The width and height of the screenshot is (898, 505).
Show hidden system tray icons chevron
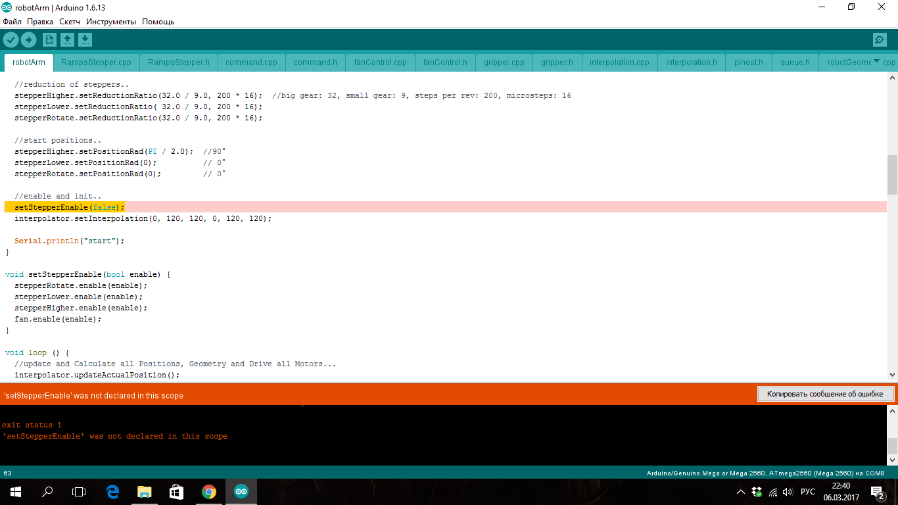coord(741,492)
